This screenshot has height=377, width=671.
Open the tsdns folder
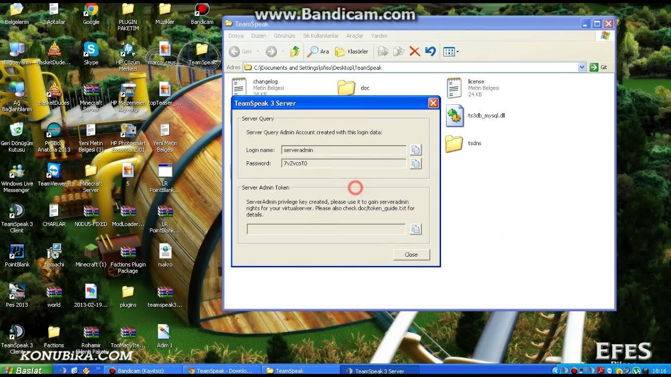tap(463, 143)
